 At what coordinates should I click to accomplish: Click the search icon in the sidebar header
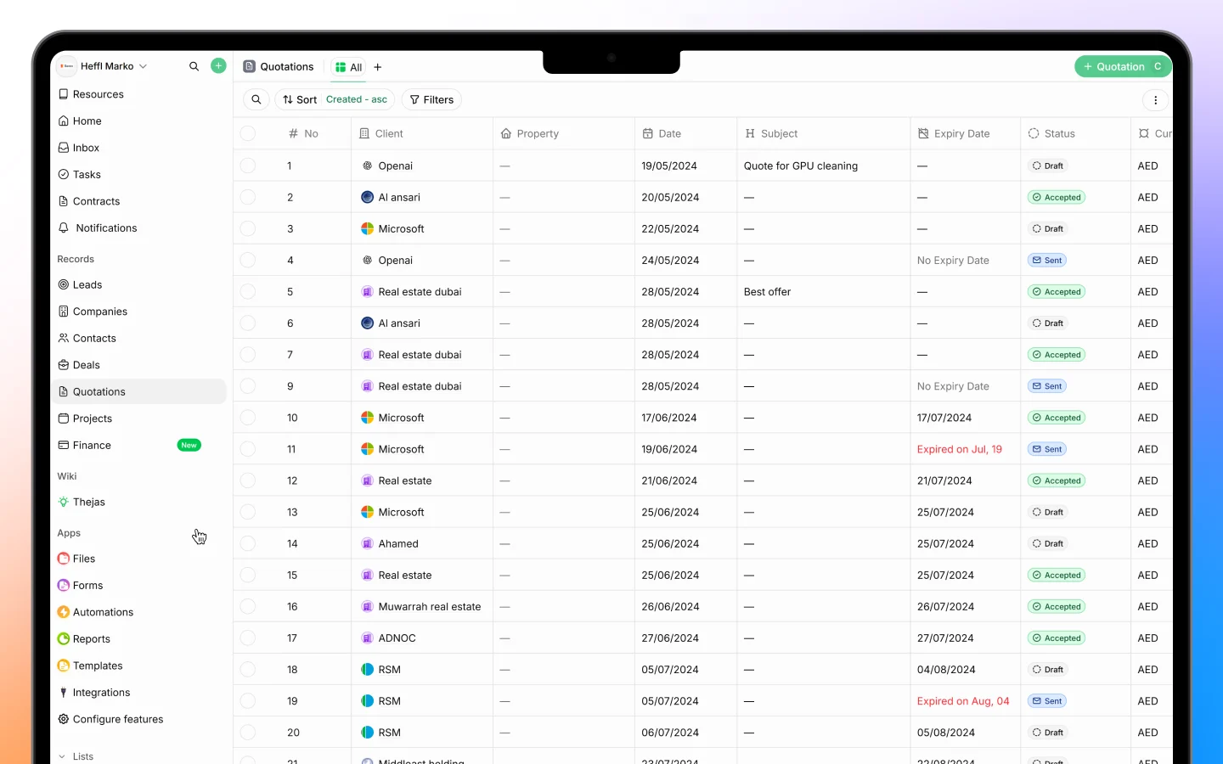pos(194,66)
